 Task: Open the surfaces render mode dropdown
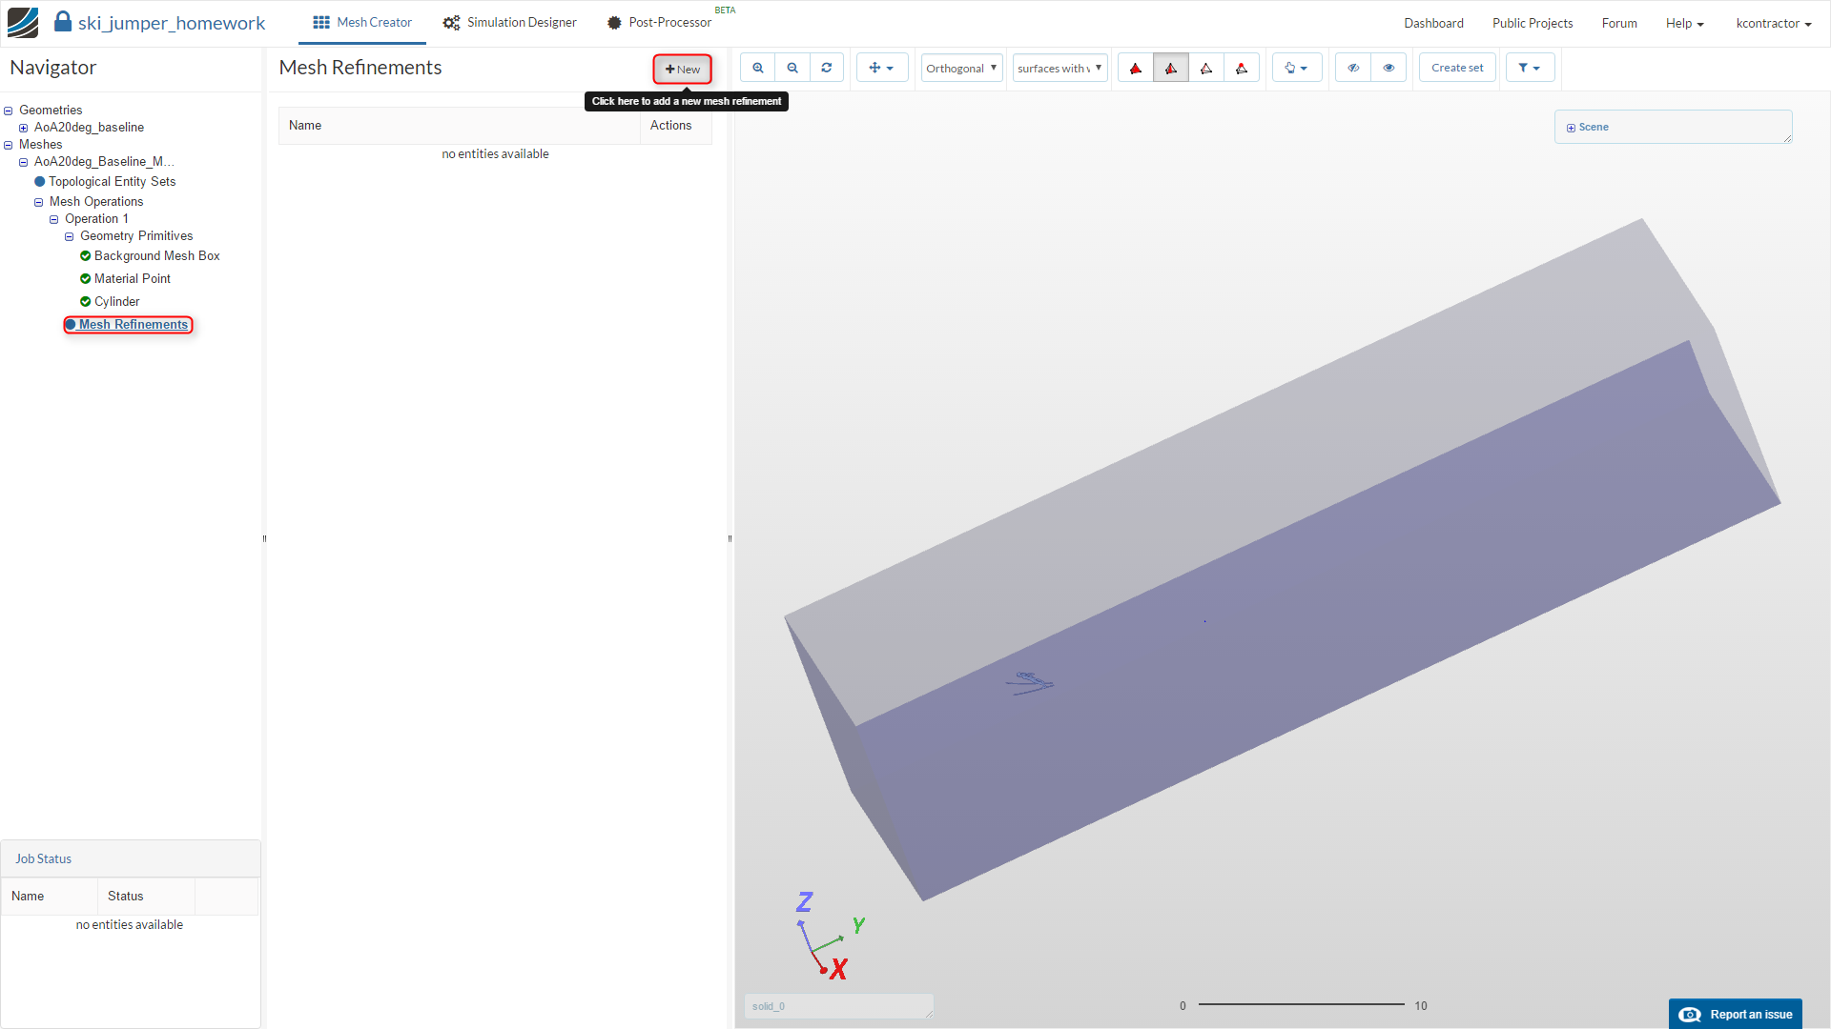coord(1060,68)
